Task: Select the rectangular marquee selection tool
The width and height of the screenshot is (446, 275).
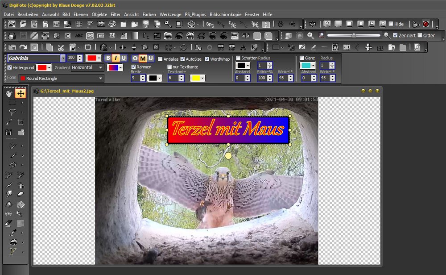Action: [12, 102]
